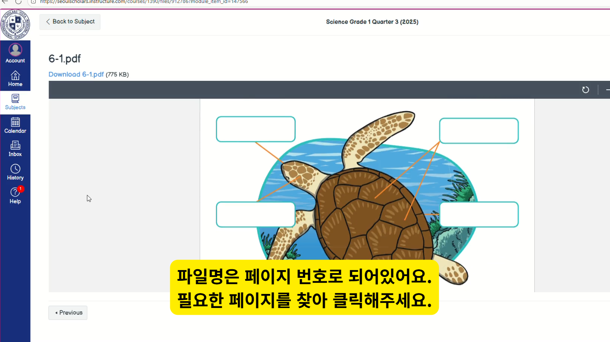Click the browser address bar URL
The width and height of the screenshot is (610, 342).
click(144, 2)
